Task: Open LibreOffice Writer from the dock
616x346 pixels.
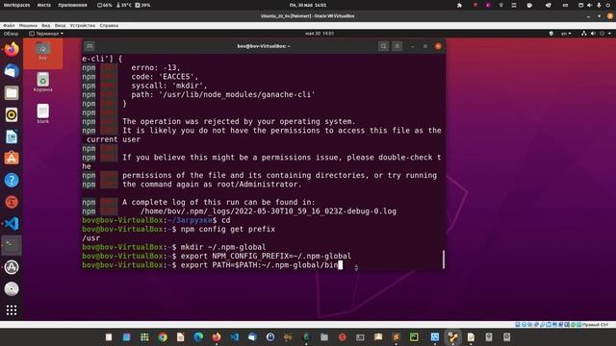Action: [x=12, y=136]
